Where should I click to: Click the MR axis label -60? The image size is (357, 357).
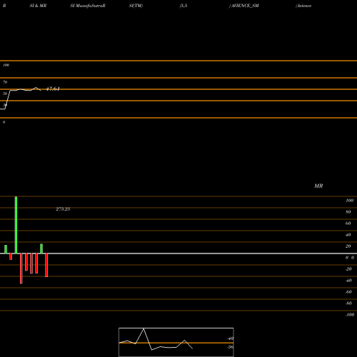click(348, 292)
